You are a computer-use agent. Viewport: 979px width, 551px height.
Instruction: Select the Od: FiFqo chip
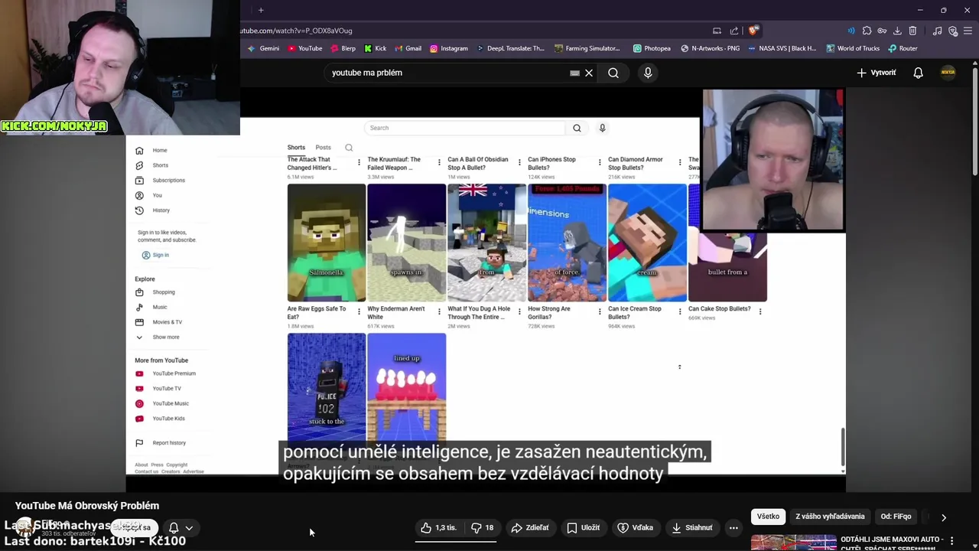[x=896, y=517]
